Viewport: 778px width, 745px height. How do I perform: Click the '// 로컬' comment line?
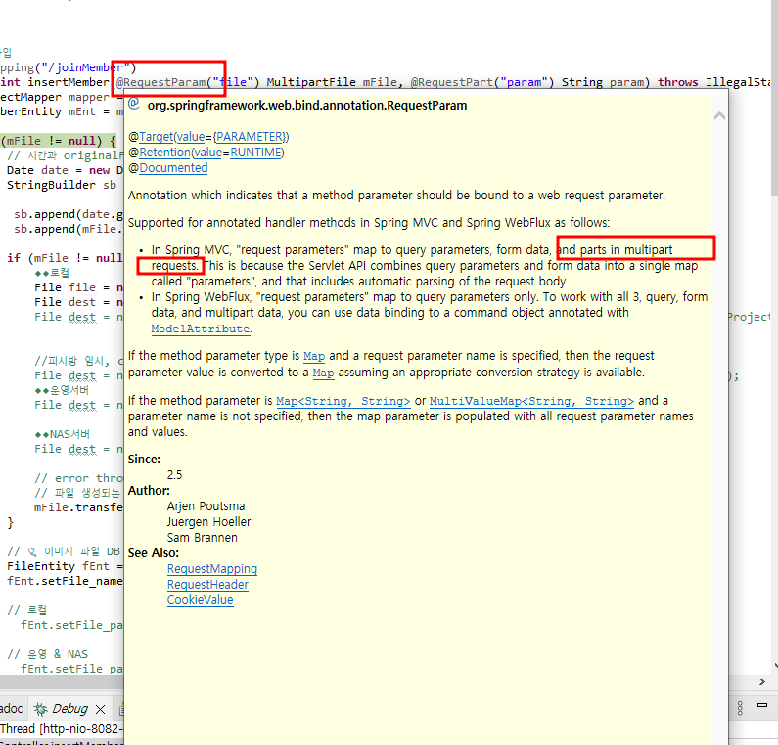tap(26, 610)
